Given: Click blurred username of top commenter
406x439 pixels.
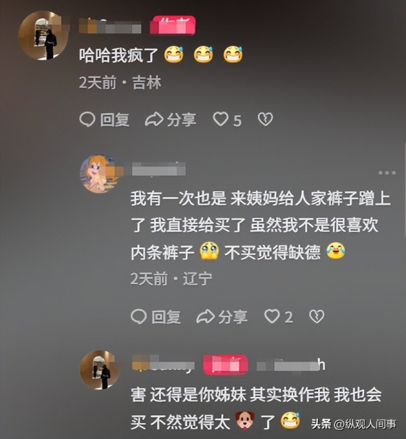Looking at the screenshot, I should click(x=110, y=26).
